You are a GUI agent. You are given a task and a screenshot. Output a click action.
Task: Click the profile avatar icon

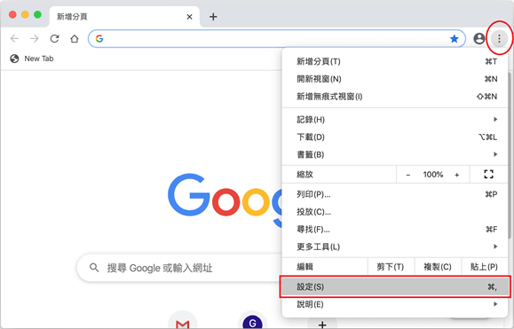click(x=478, y=39)
